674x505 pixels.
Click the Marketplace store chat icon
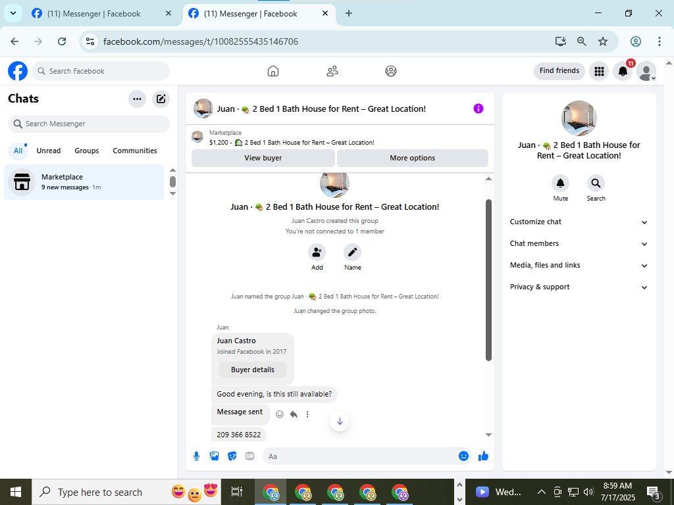pos(22,182)
